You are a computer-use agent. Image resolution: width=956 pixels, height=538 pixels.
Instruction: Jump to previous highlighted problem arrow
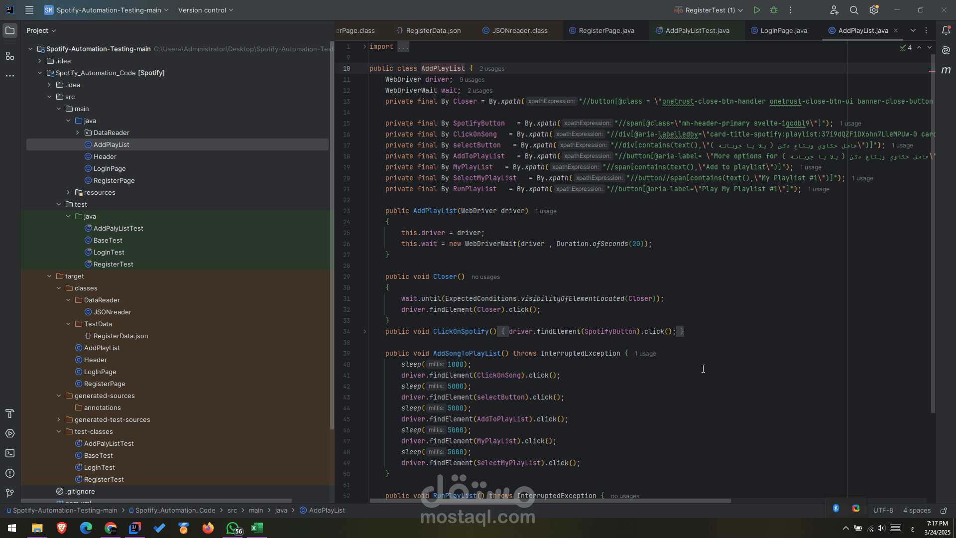coord(919,47)
